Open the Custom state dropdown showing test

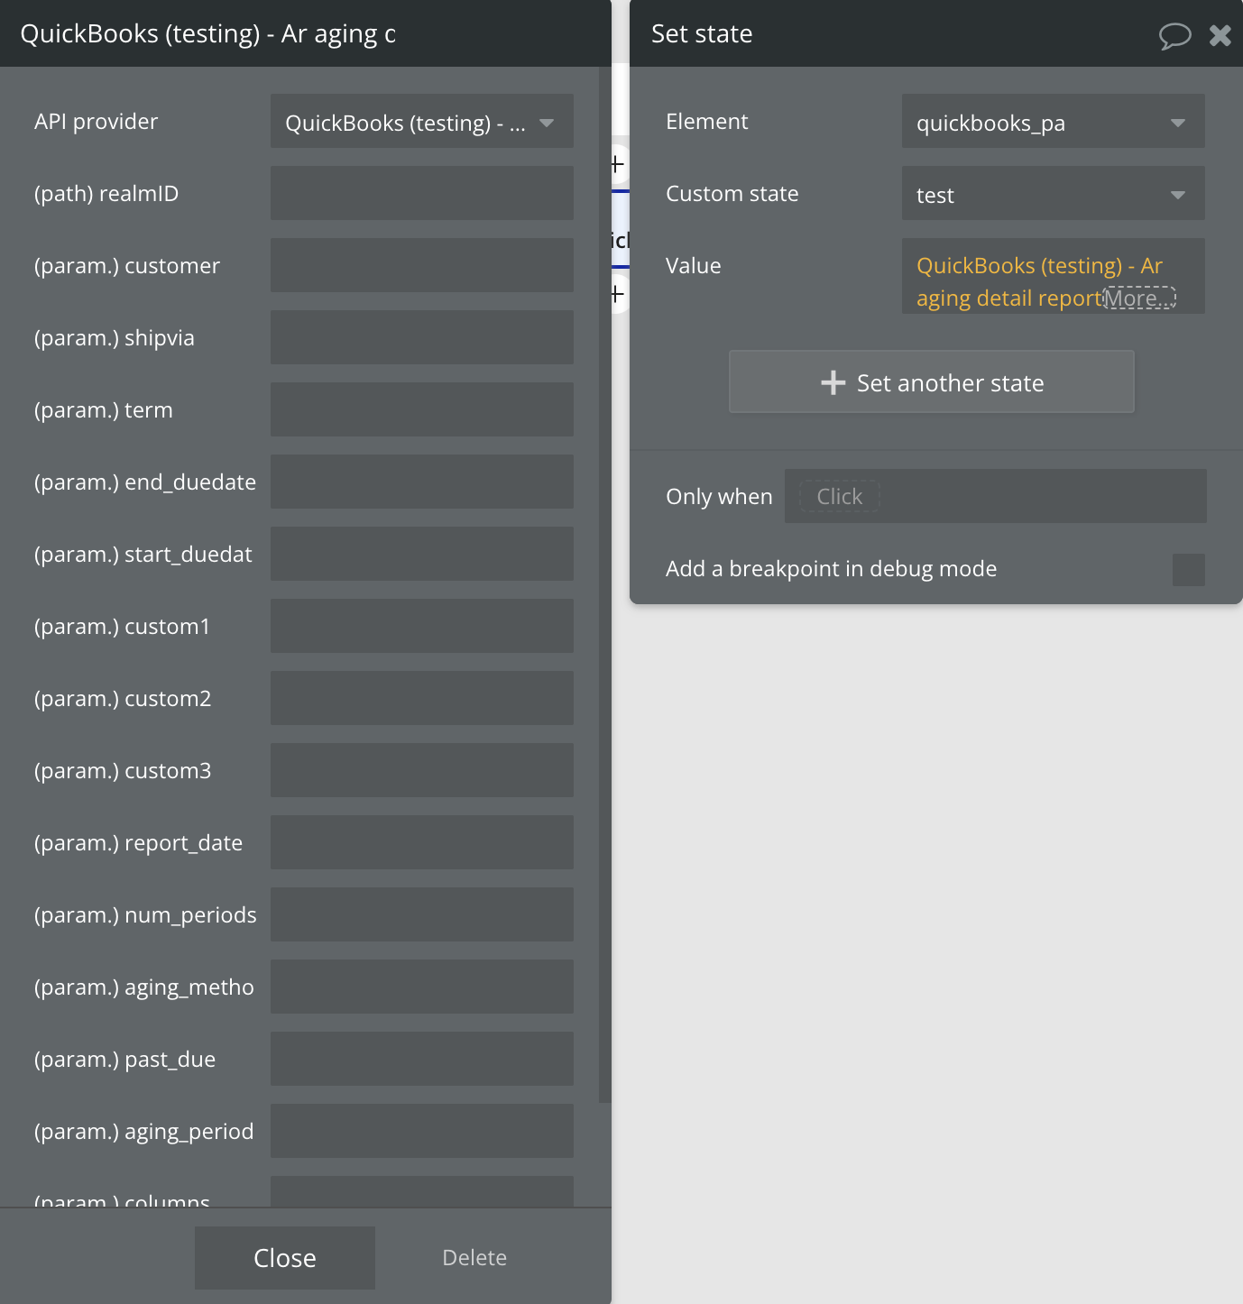point(1054,193)
